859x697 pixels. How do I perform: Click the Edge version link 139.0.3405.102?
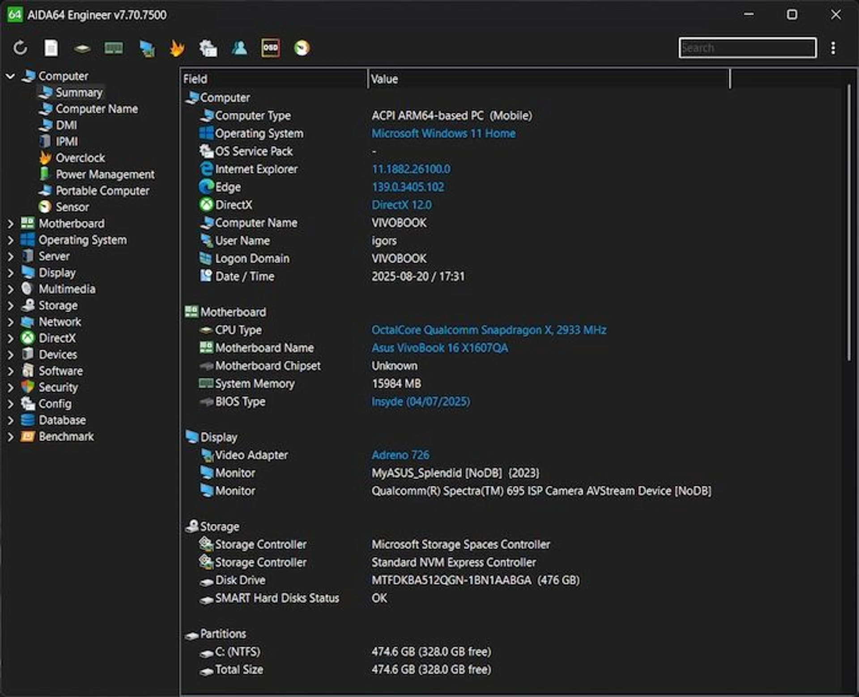408,187
